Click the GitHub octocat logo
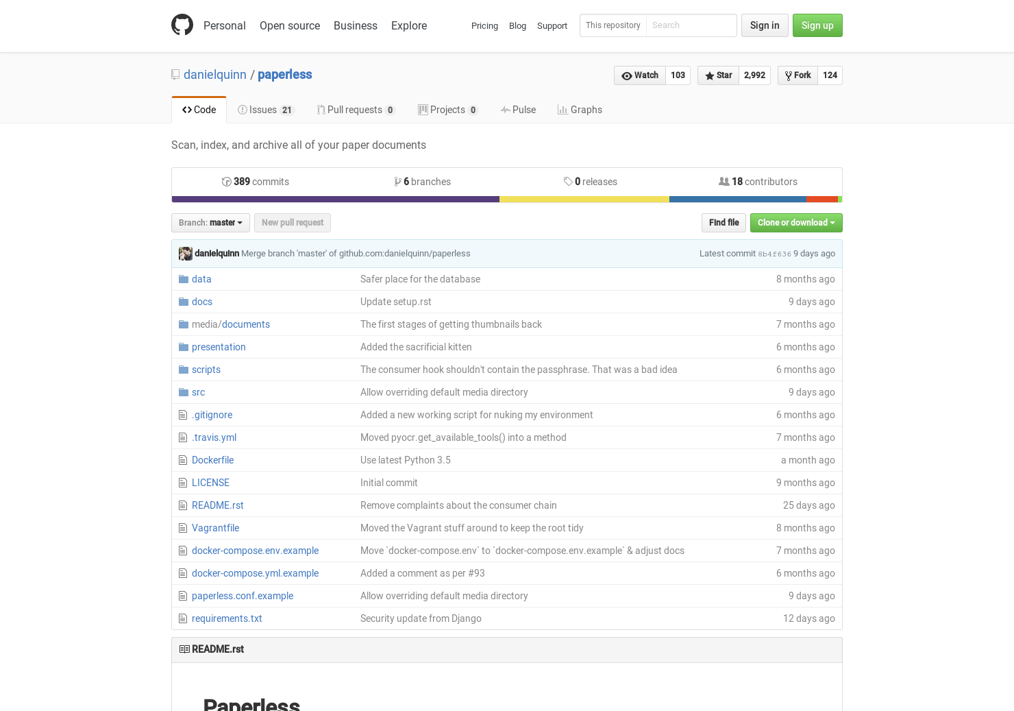The height and width of the screenshot is (711, 1014). [x=182, y=25]
